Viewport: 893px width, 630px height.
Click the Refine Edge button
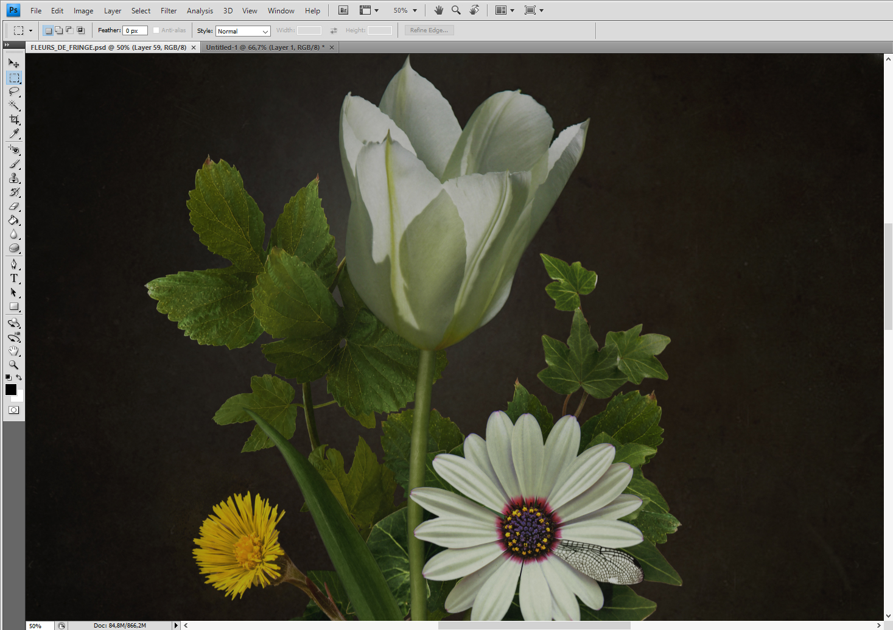(429, 30)
